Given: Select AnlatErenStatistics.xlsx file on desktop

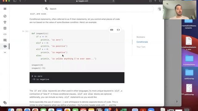Looking at the screenshot, I should tap(189, 43).
